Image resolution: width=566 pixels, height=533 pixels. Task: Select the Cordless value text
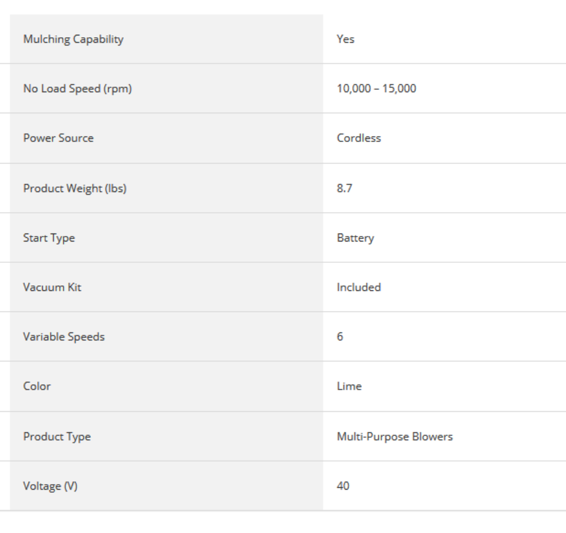point(359,138)
